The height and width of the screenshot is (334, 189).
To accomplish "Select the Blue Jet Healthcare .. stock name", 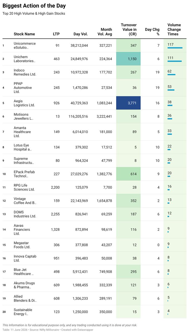I will coord(24,272).
